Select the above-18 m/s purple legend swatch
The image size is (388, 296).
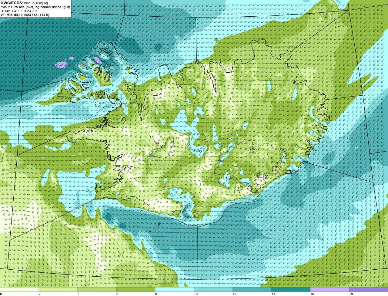[x=369, y=289]
